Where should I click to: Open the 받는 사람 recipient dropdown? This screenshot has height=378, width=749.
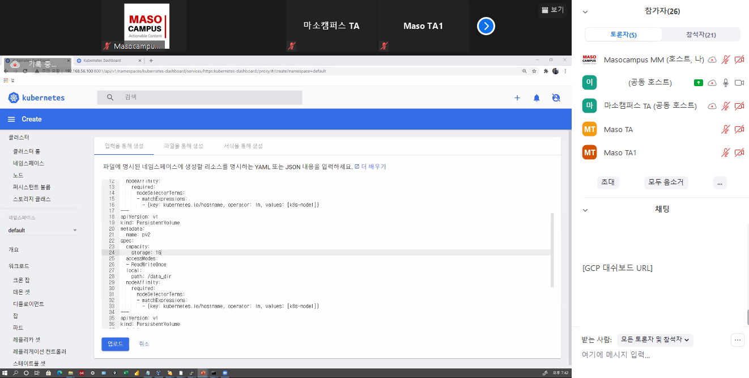655,340
